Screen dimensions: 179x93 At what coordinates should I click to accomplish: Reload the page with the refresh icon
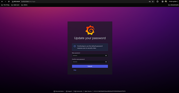pyautogui.click(x=9, y=2)
